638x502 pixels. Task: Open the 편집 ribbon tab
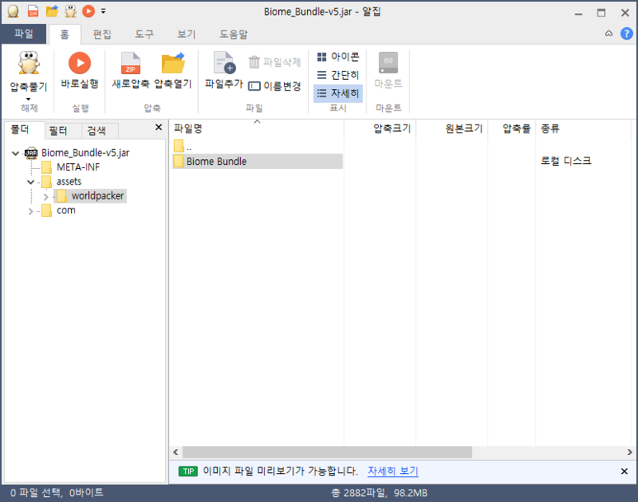coord(102,34)
